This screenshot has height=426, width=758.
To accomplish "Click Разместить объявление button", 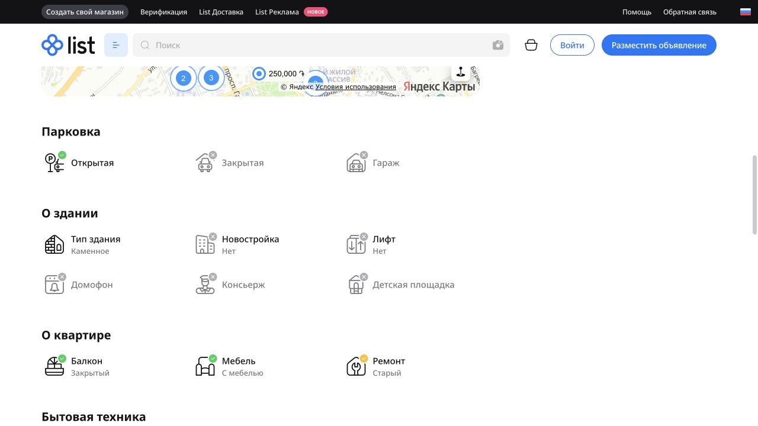I will click(x=659, y=45).
